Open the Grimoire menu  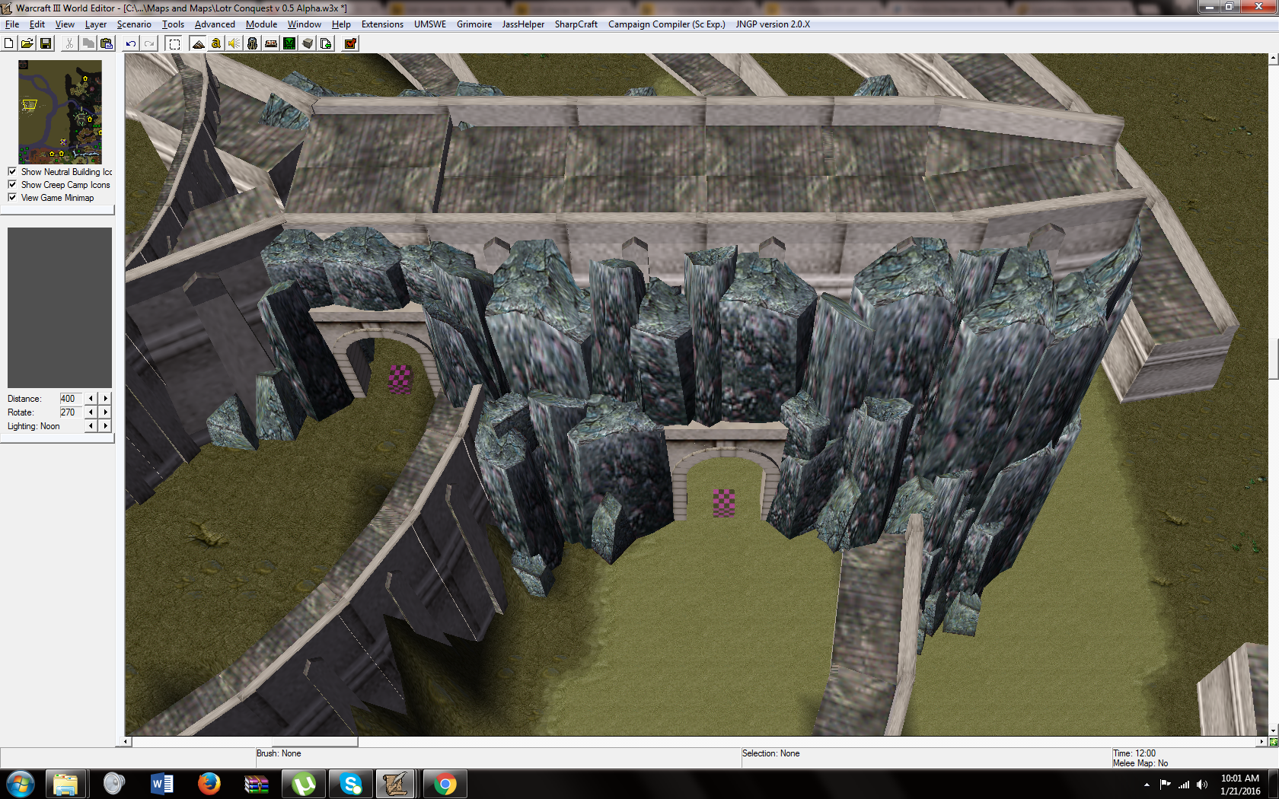click(x=474, y=24)
